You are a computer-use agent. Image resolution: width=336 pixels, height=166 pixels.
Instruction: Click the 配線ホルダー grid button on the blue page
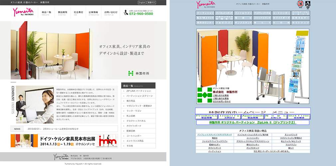click(300, 18)
